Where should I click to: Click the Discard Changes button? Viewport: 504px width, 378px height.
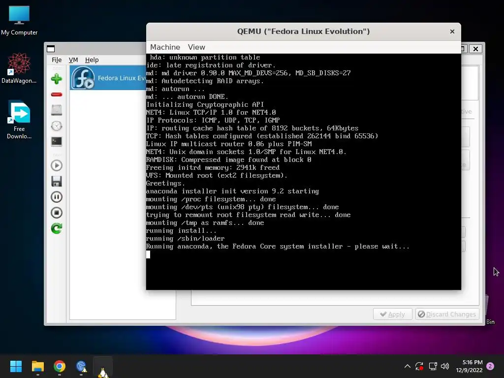[x=447, y=314]
